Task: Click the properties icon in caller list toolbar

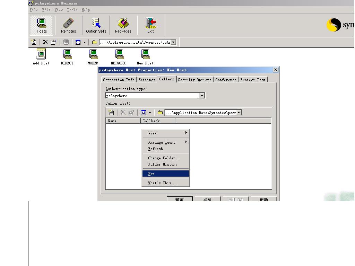Action: tap(131, 113)
